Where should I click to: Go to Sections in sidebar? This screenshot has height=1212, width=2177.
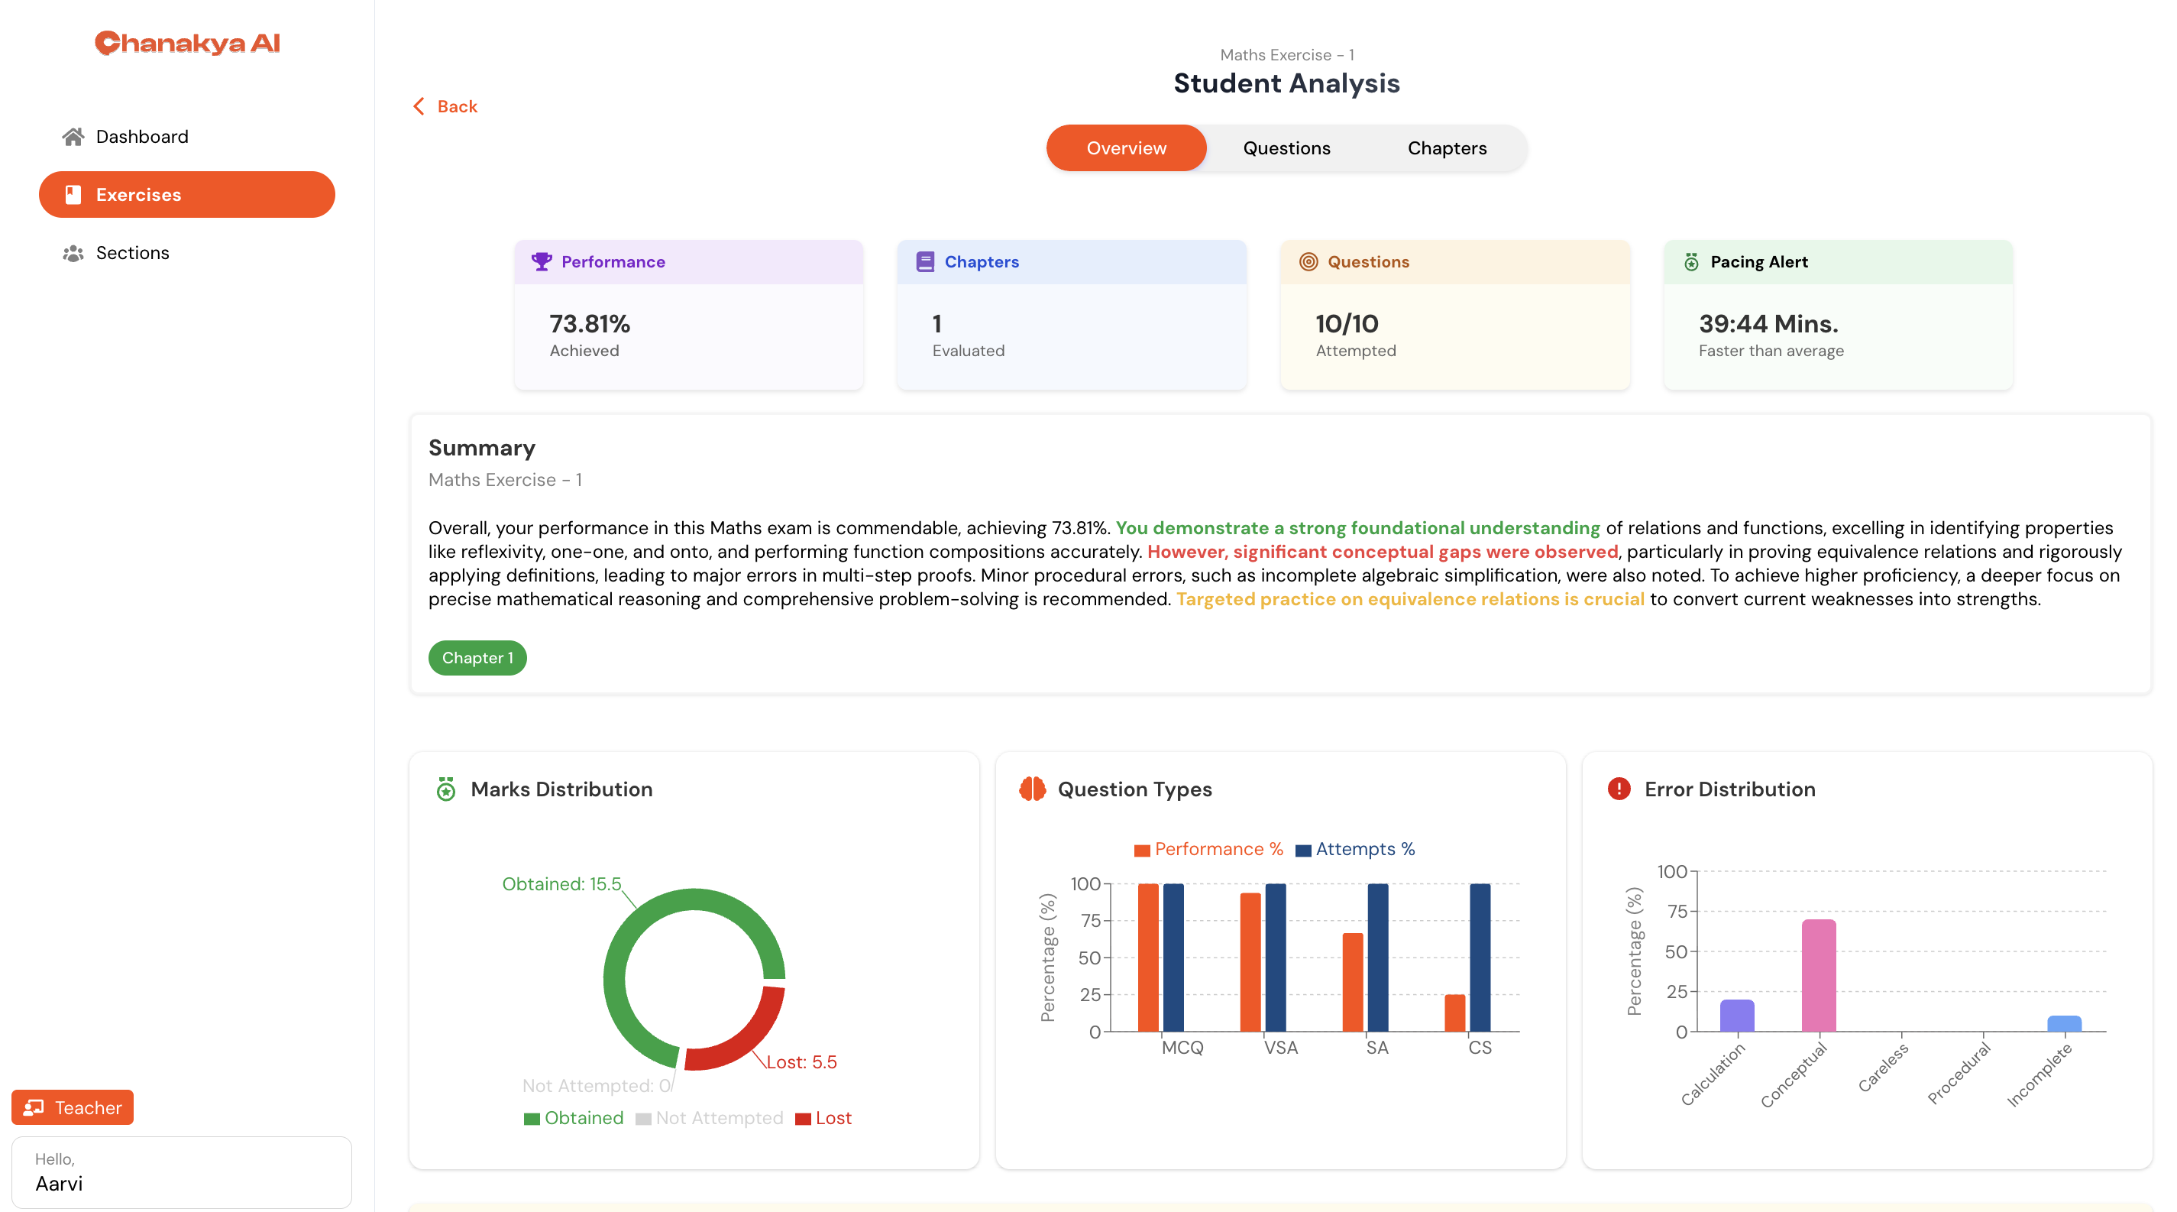coord(187,253)
